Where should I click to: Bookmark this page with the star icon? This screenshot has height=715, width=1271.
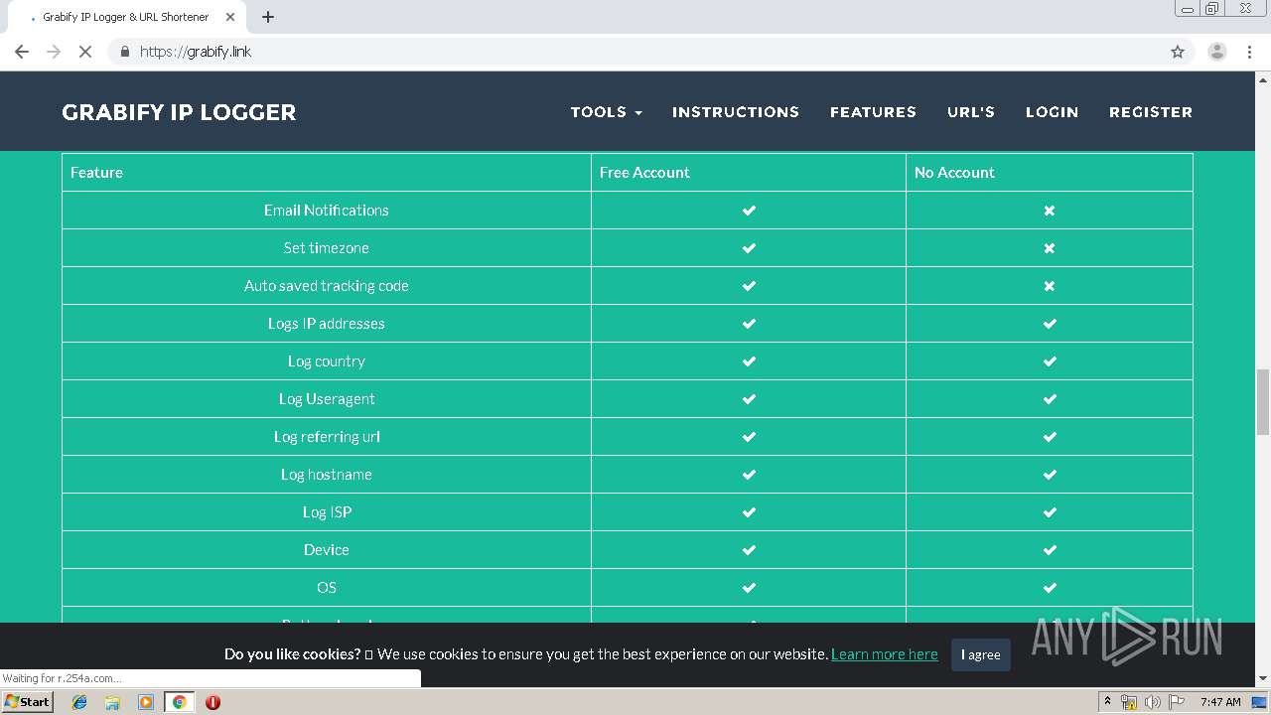[x=1178, y=52]
